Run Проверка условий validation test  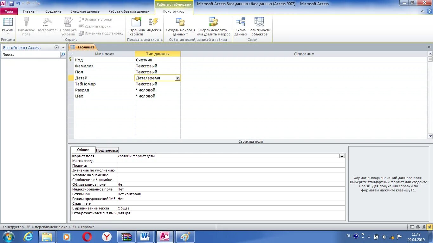68,27
